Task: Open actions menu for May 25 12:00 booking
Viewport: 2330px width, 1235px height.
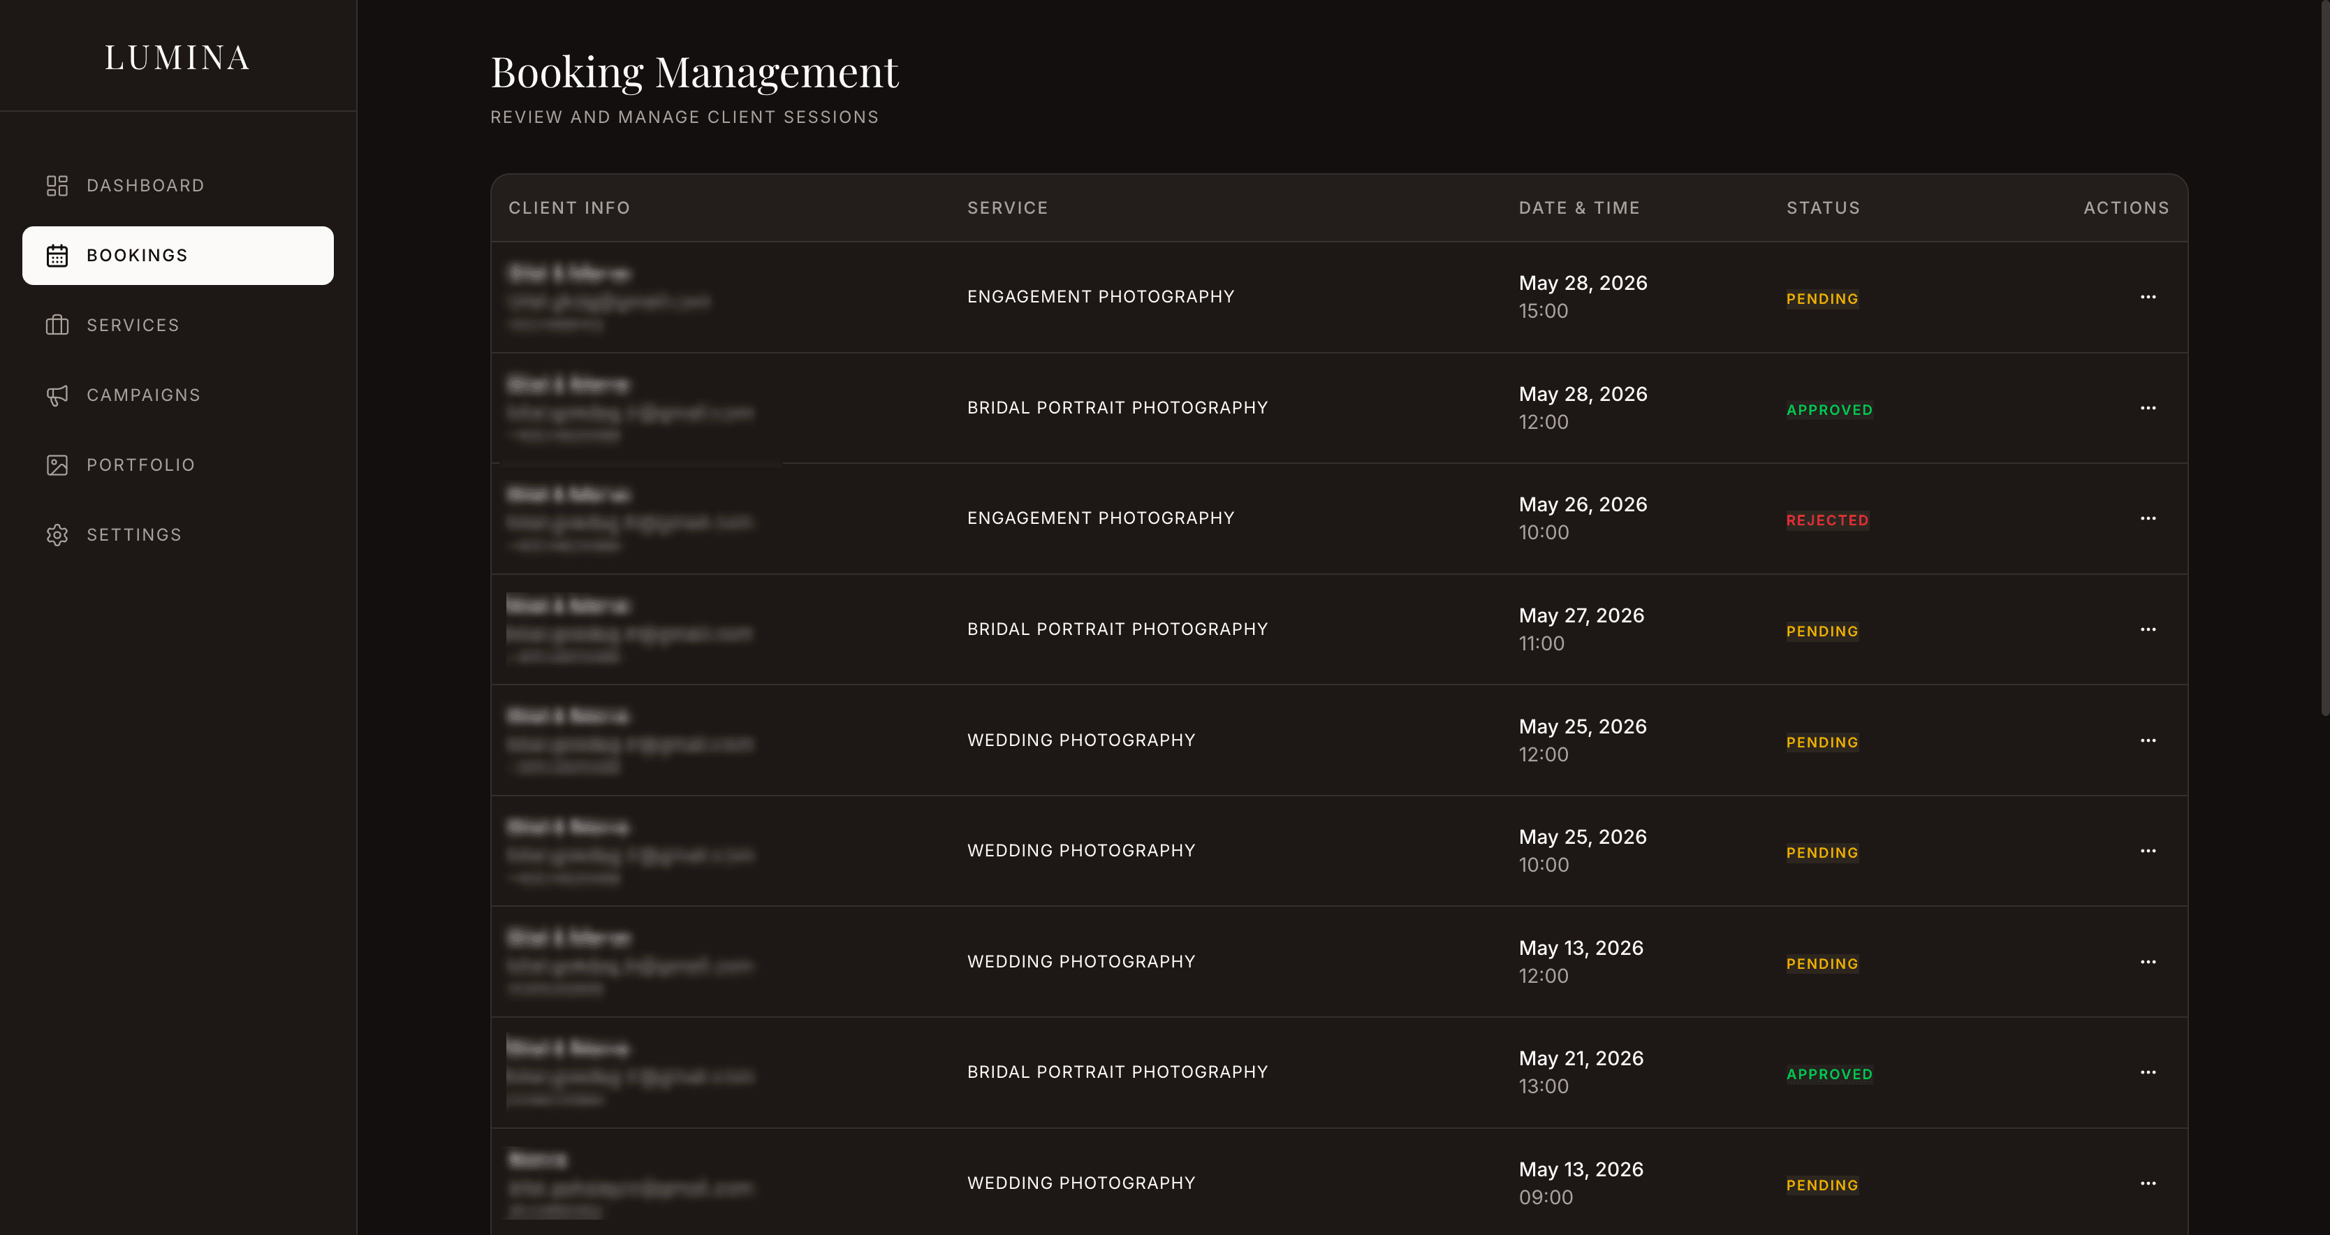Action: coord(2148,740)
